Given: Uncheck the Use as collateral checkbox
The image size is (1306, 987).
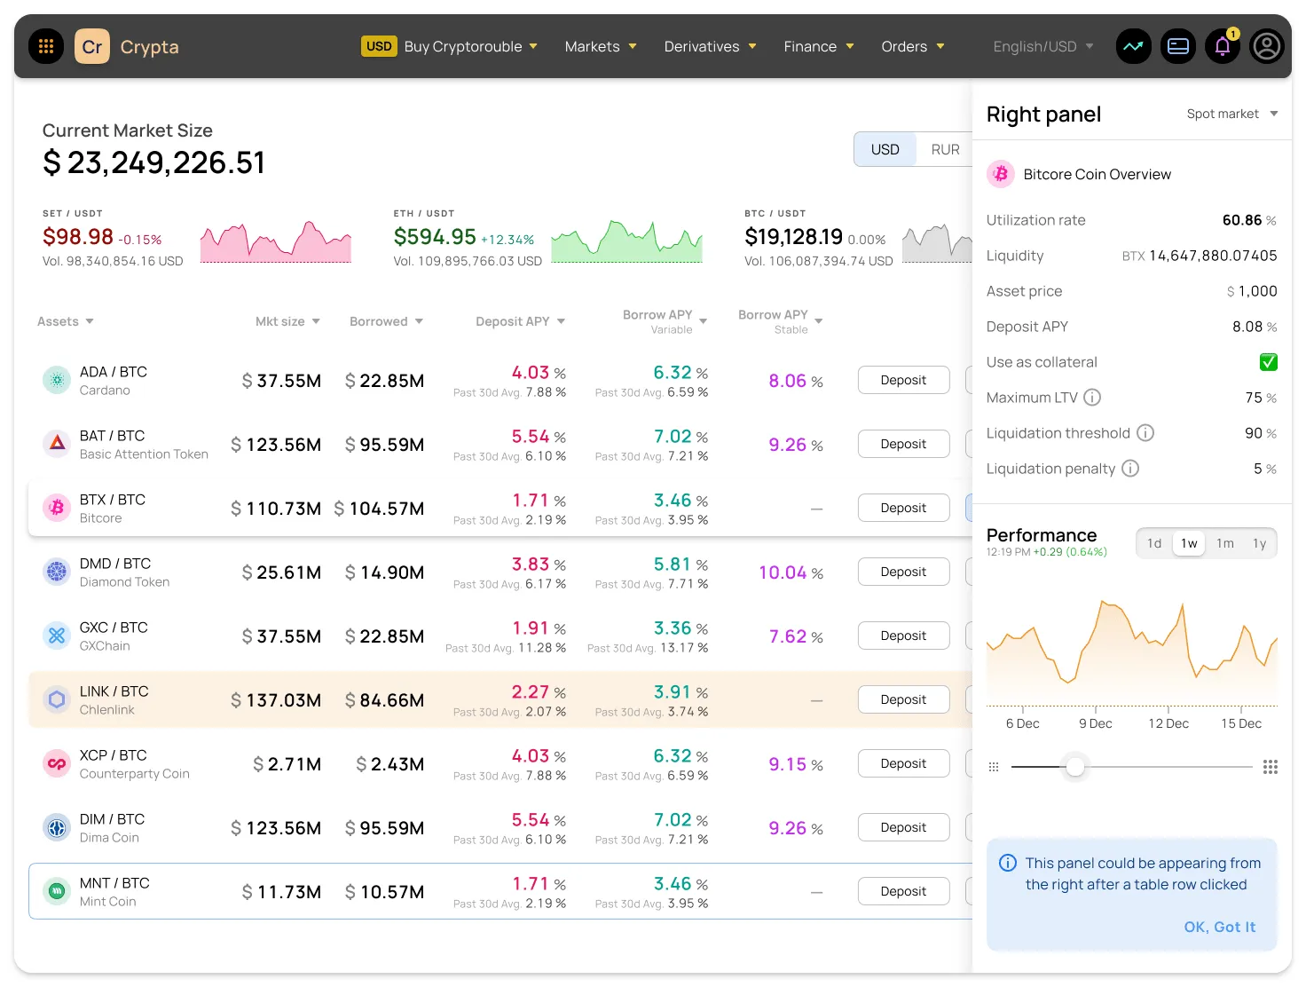Looking at the screenshot, I should (x=1268, y=362).
